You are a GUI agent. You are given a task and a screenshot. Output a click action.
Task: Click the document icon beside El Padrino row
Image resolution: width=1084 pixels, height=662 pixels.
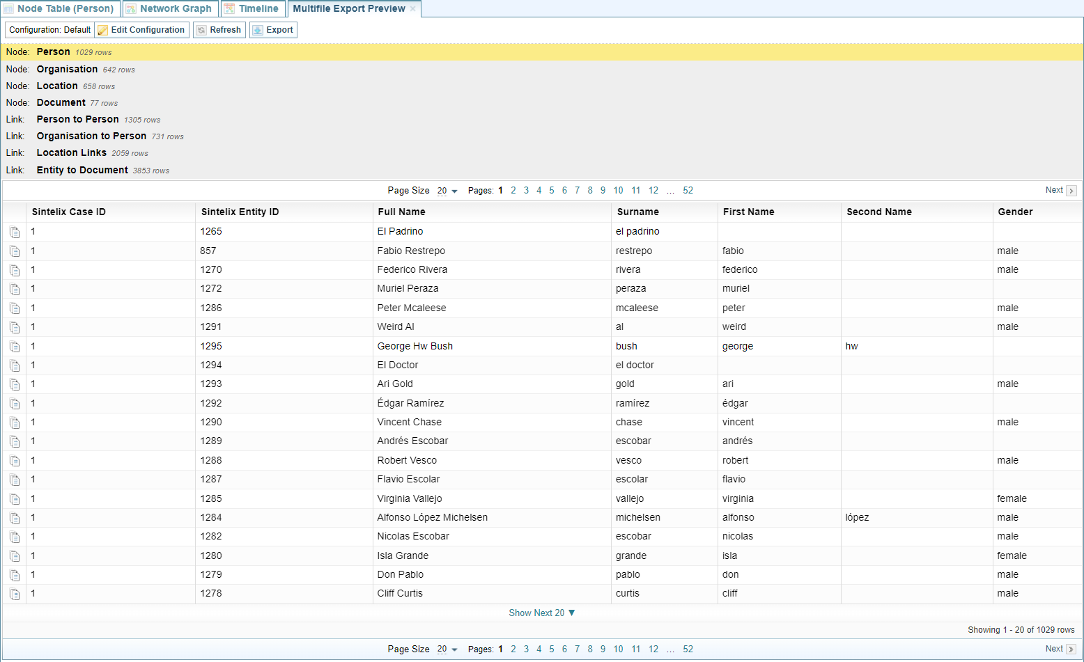point(15,233)
